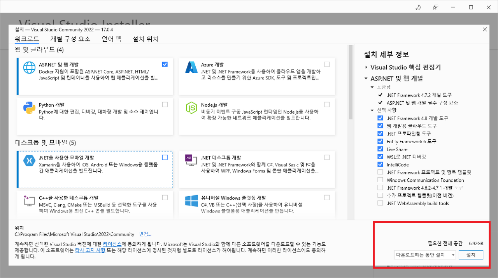Click .NET Framework 4.7.2 개발 도구 included item
The image size is (498, 278).
[419, 95]
